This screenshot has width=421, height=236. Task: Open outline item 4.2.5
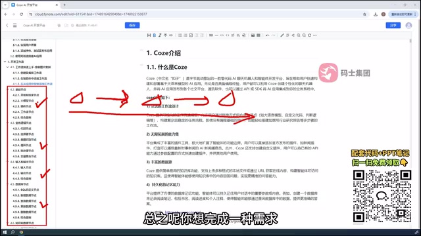(22, 117)
